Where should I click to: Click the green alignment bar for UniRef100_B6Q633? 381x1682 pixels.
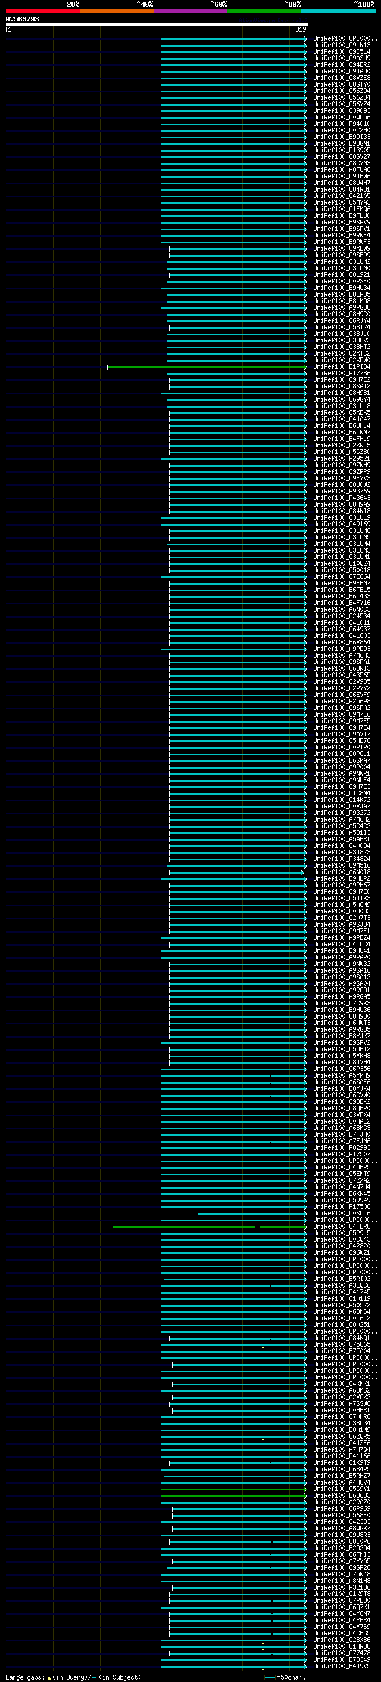(234, 1495)
